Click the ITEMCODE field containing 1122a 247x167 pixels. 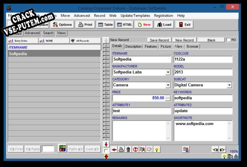click(x=203, y=59)
